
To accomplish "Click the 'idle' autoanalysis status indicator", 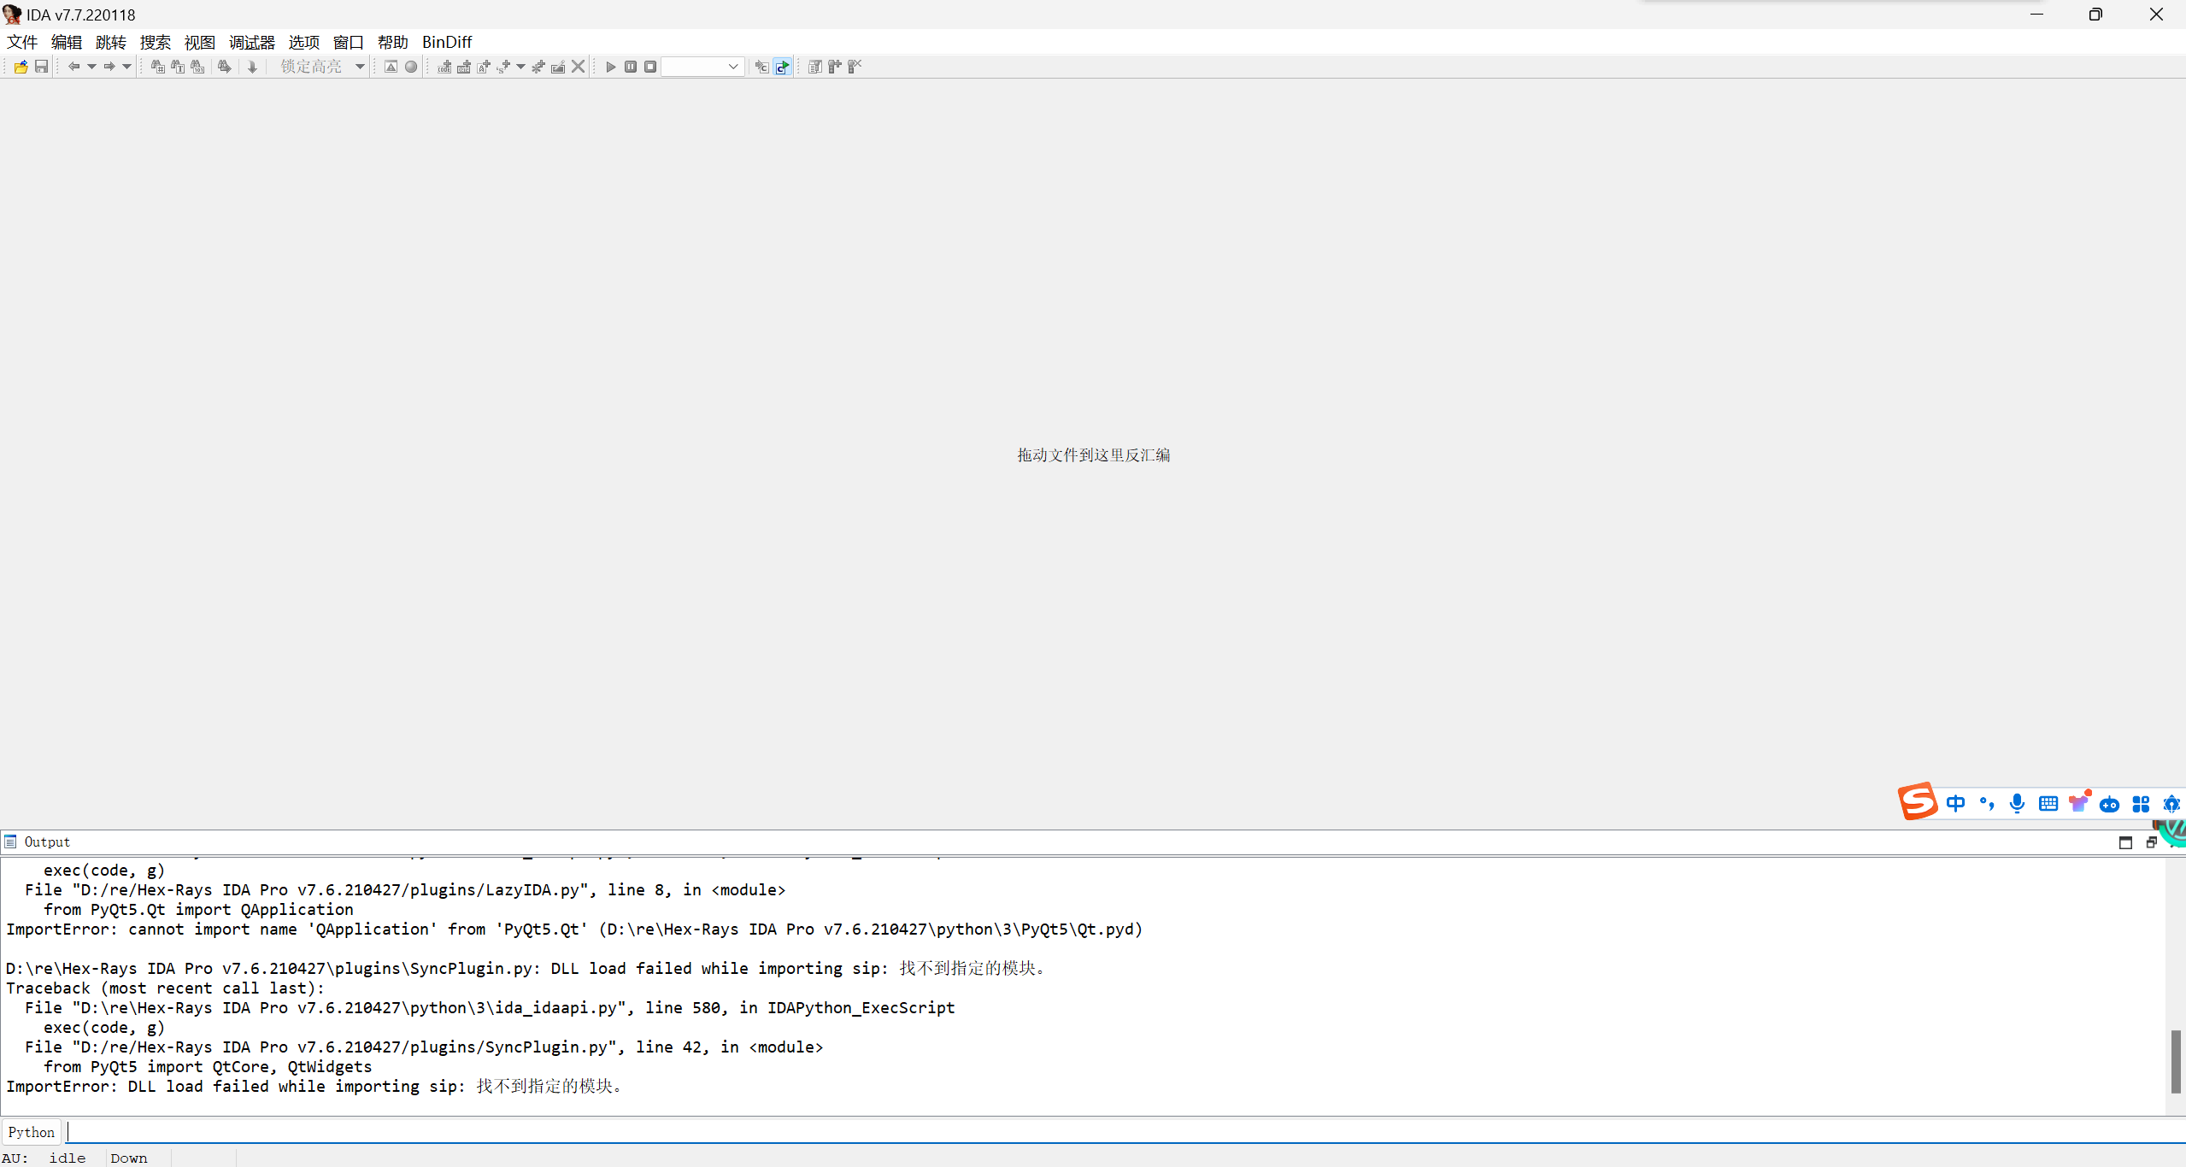I will tap(68, 1158).
